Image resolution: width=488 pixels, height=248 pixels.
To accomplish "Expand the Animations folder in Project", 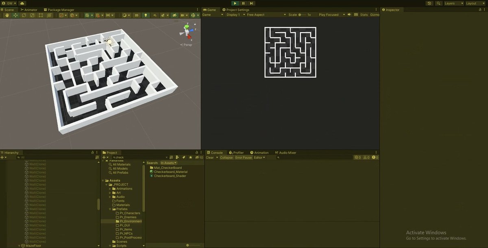I will pyautogui.click(x=110, y=189).
